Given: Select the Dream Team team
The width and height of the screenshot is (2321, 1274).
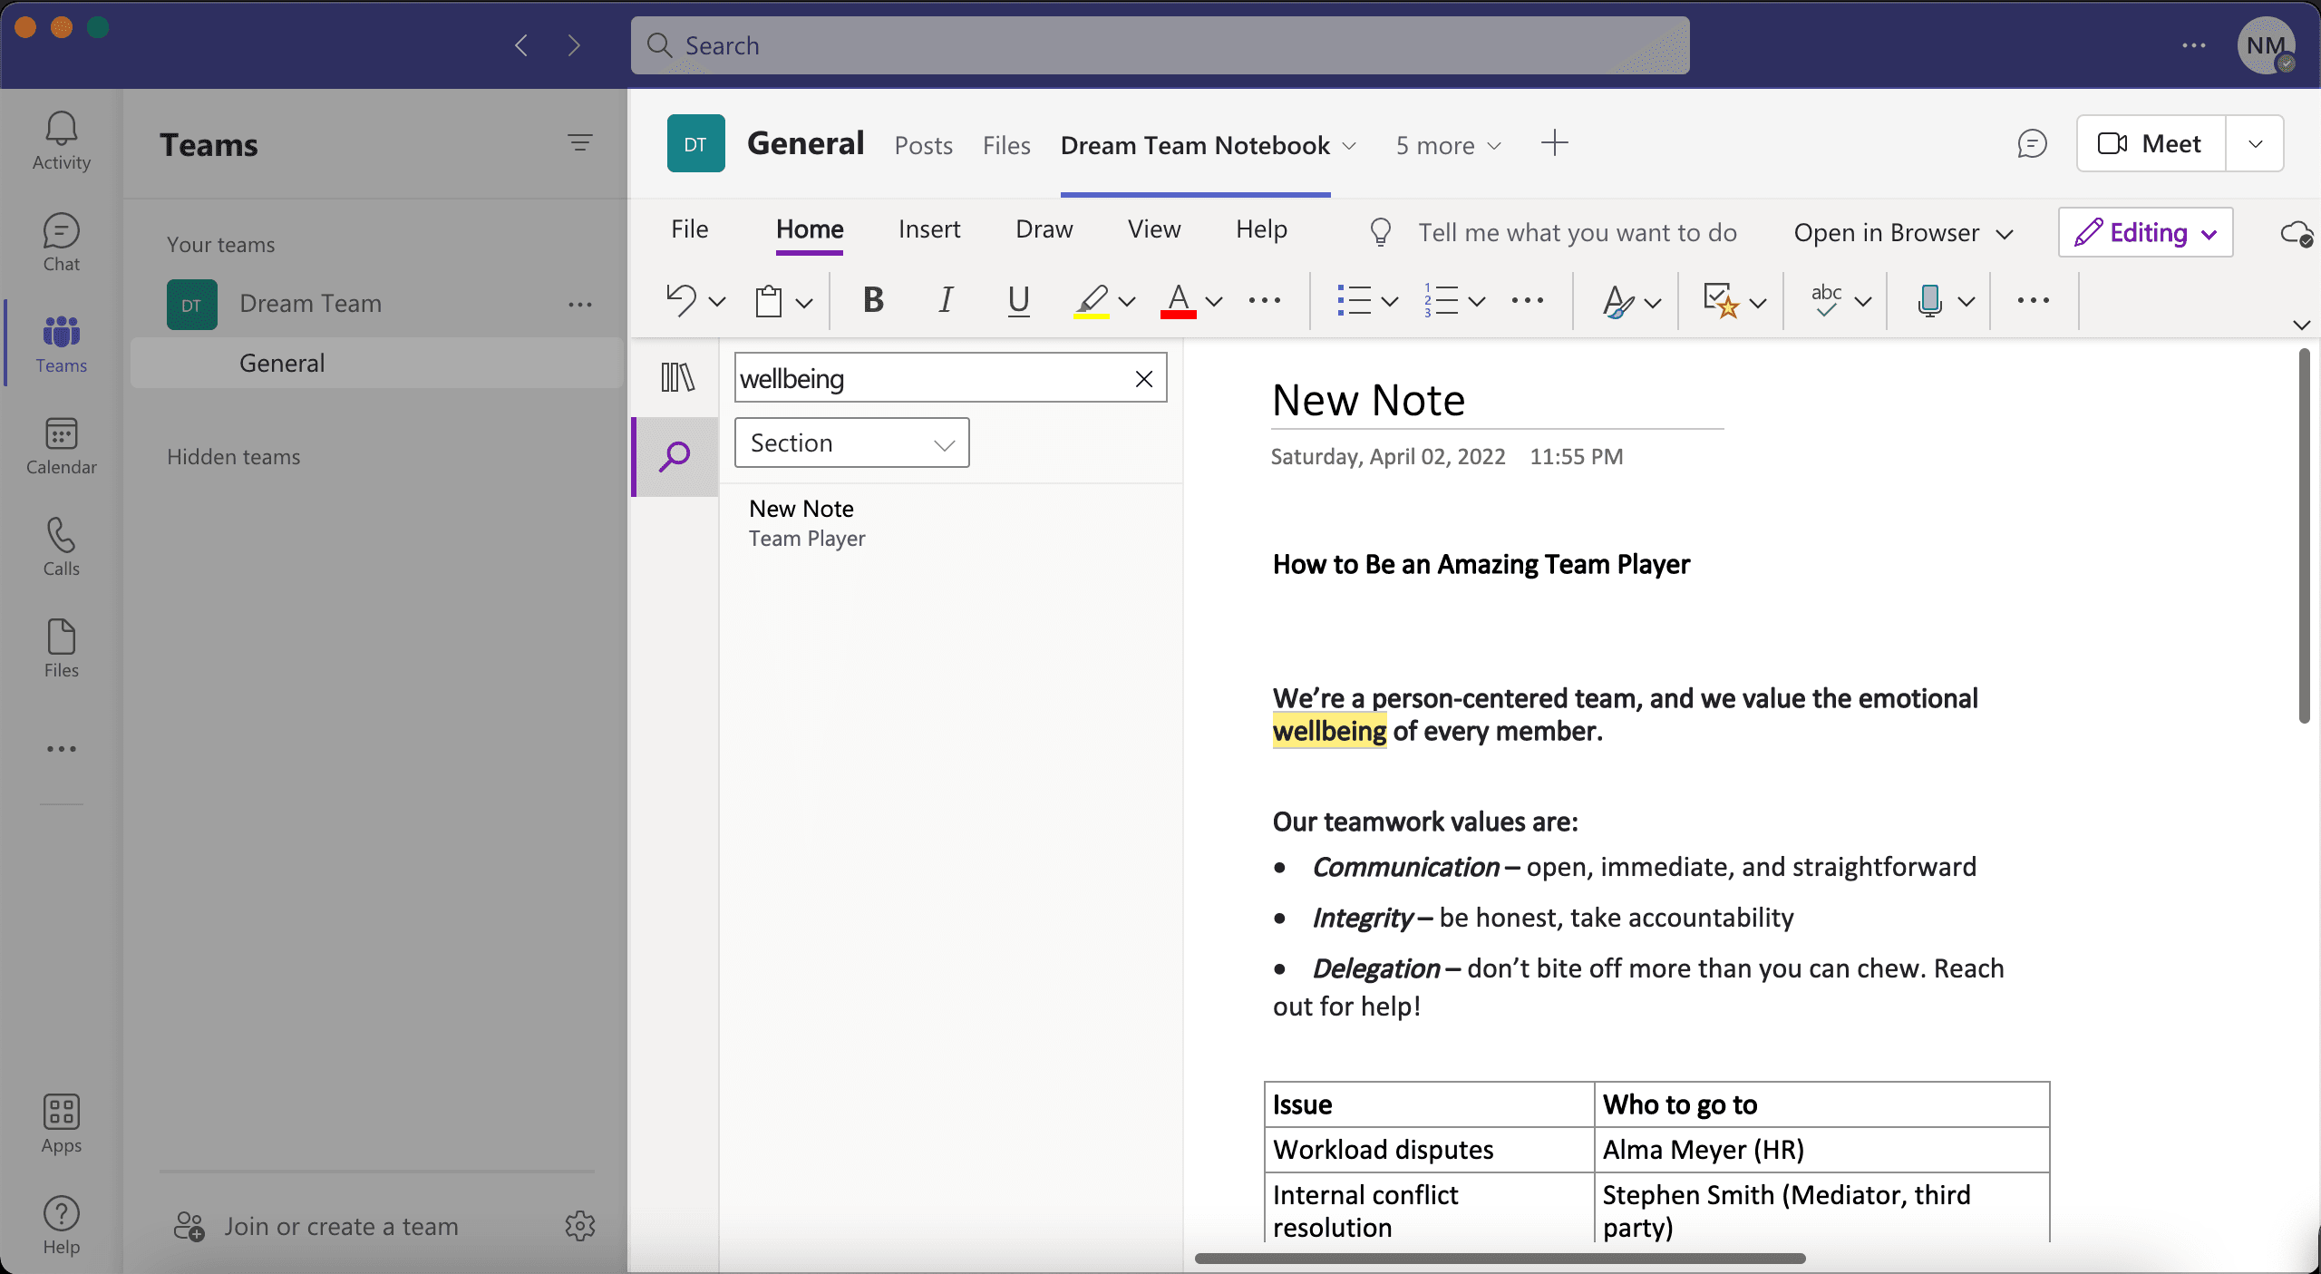Looking at the screenshot, I should (310, 304).
